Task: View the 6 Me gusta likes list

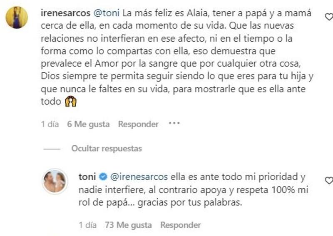Action: (88, 124)
